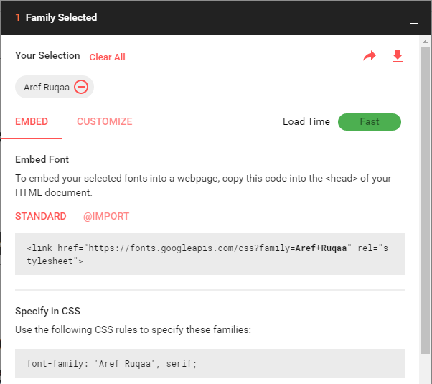Switch to the @IMPORT embed option
Viewport: 432px width, 384px height.
coord(106,216)
